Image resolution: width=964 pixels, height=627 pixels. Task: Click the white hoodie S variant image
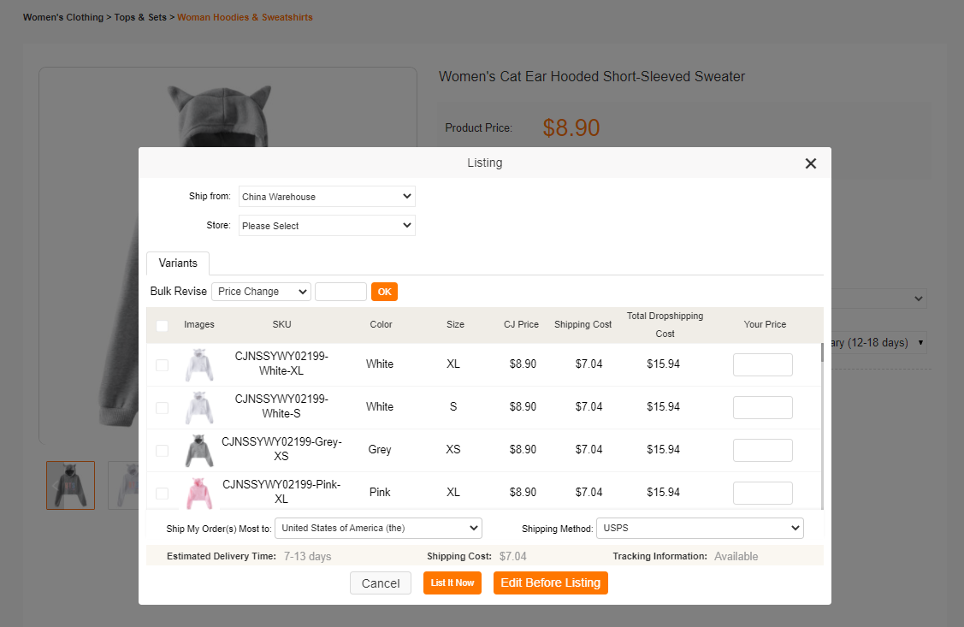click(x=198, y=408)
